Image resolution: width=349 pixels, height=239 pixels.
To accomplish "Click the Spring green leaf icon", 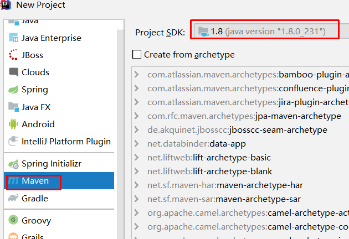I will point(13,90).
